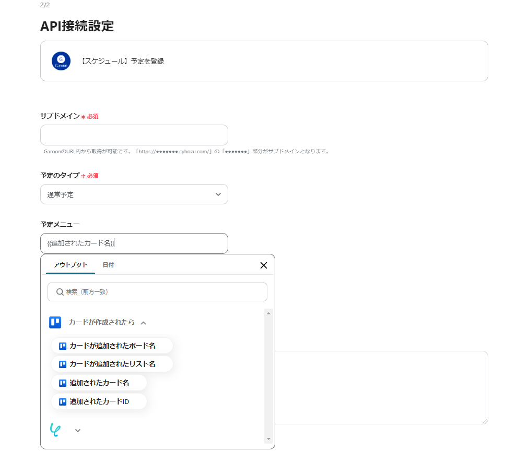The image size is (505, 453).
Task: Click the 予定メニュー input field
Action: [134, 243]
